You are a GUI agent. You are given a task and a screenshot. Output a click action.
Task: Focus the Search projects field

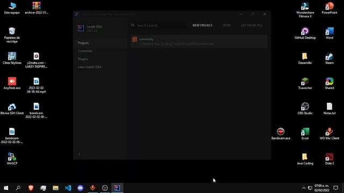pos(159,25)
